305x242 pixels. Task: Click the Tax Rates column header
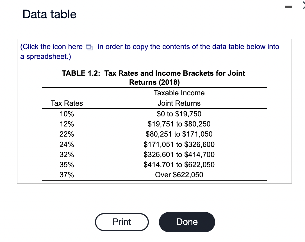(67, 103)
